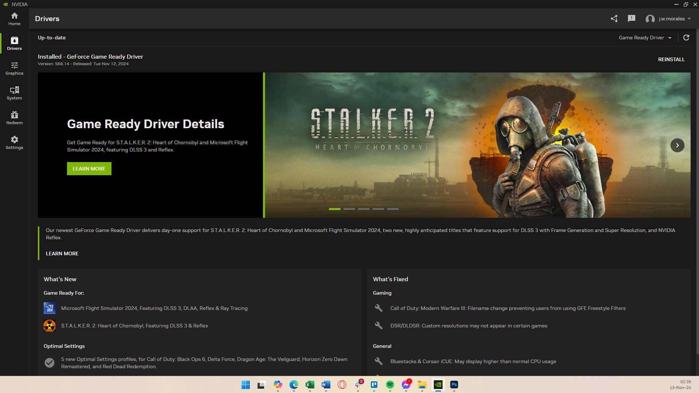Open the Settings gear in sidebar

pos(14,142)
